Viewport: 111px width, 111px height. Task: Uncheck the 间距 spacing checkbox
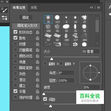(x=45, y=99)
